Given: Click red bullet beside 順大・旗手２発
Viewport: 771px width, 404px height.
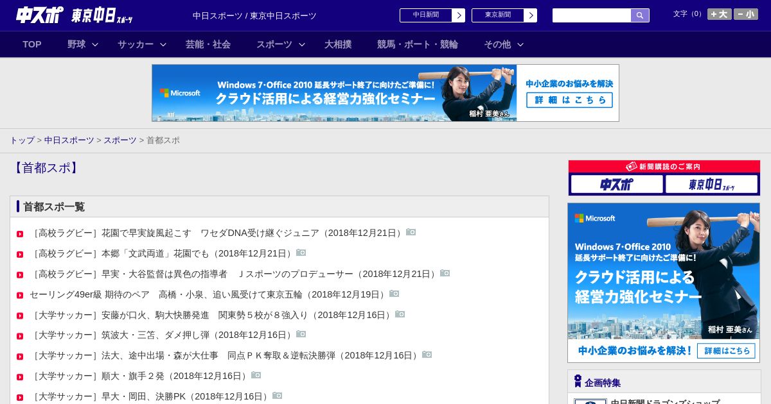Looking at the screenshot, I should tap(20, 377).
